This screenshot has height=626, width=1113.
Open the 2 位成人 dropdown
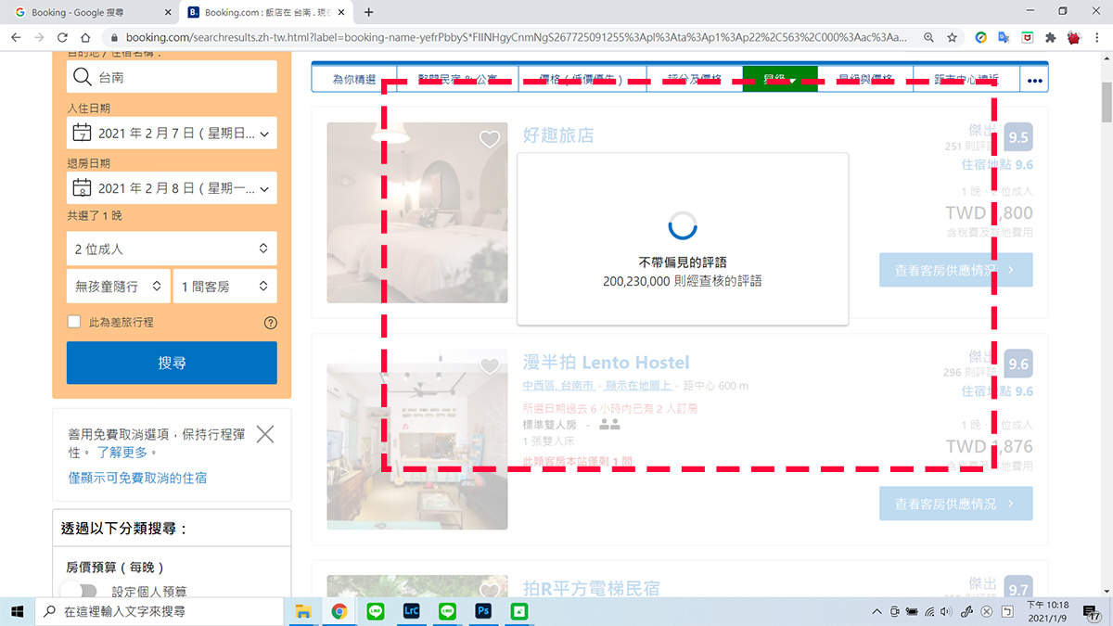click(172, 248)
